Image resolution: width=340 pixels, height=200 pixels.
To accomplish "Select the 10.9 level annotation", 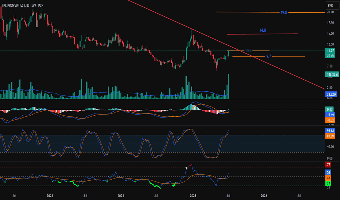I will pos(248,51).
